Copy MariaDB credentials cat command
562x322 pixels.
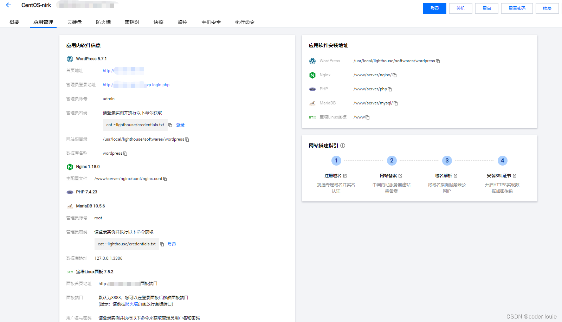pos(162,244)
